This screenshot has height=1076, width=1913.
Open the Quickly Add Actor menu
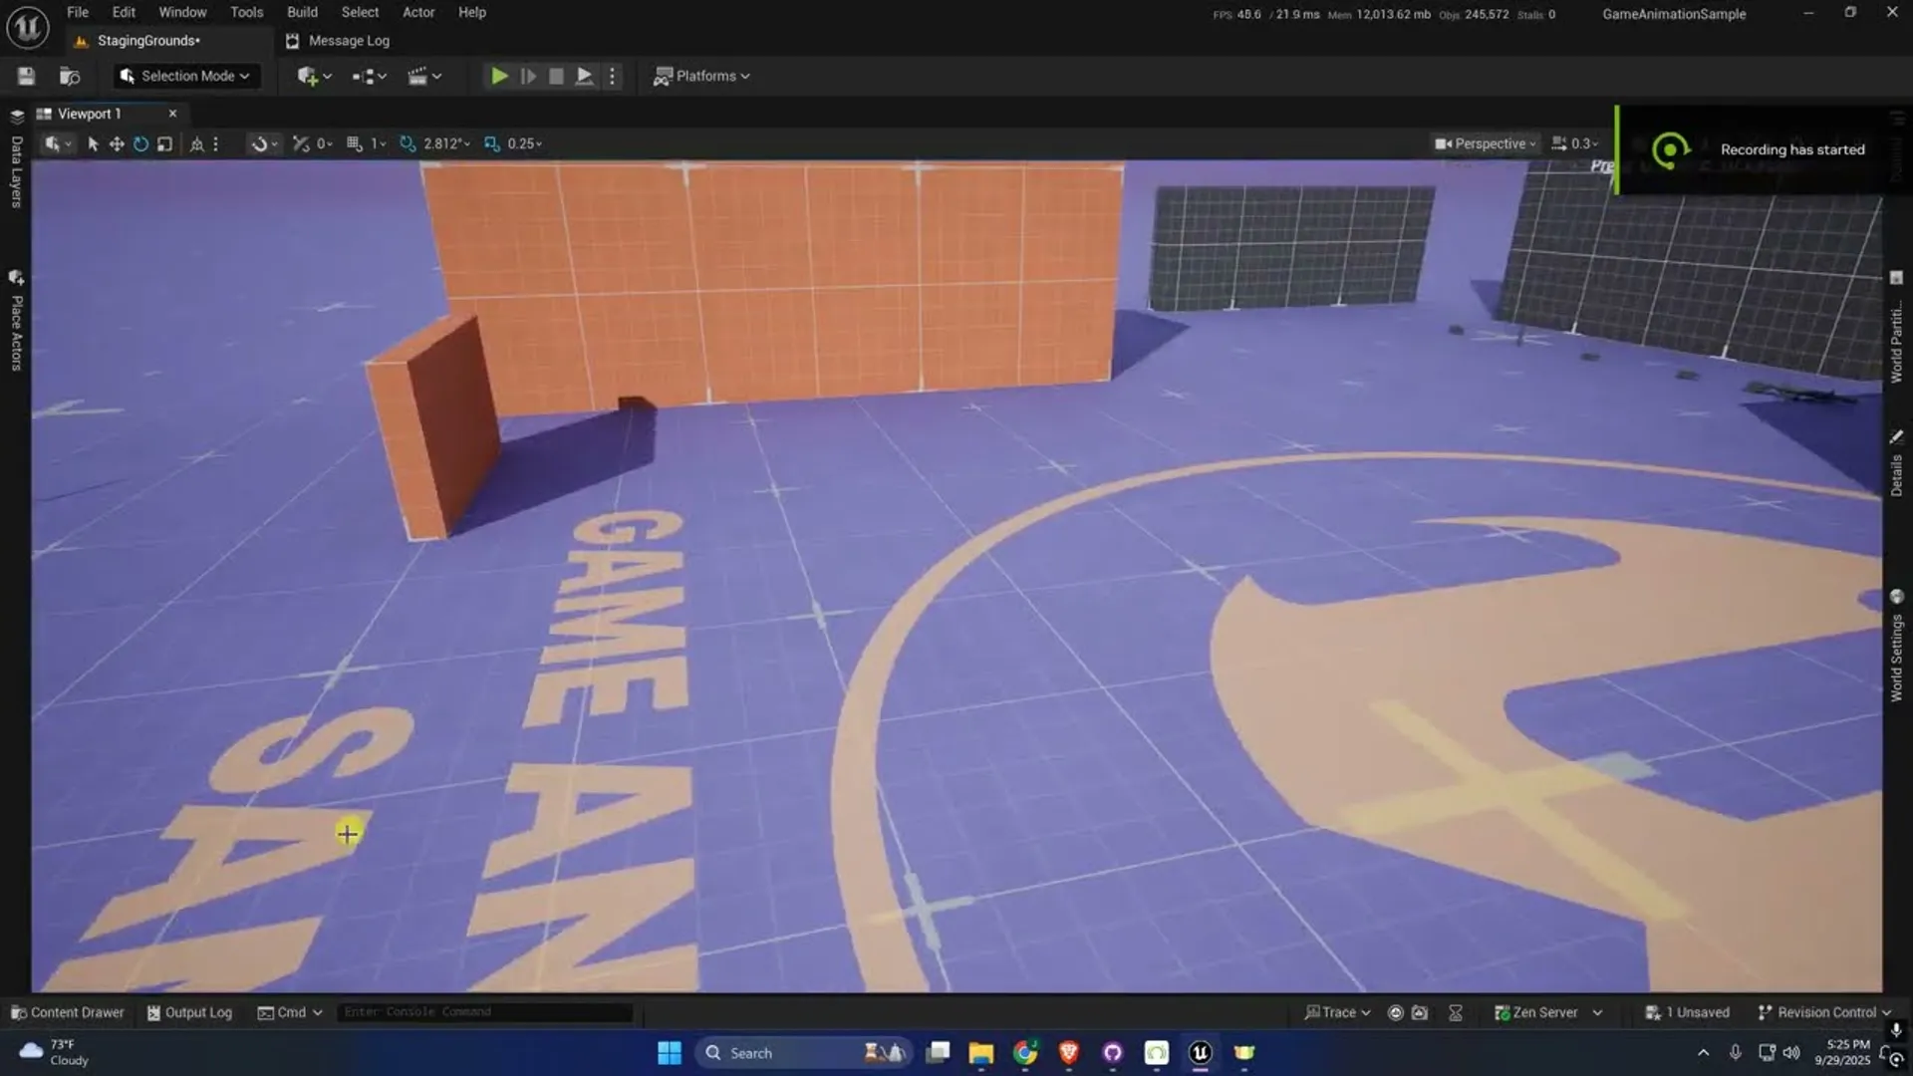(x=311, y=76)
